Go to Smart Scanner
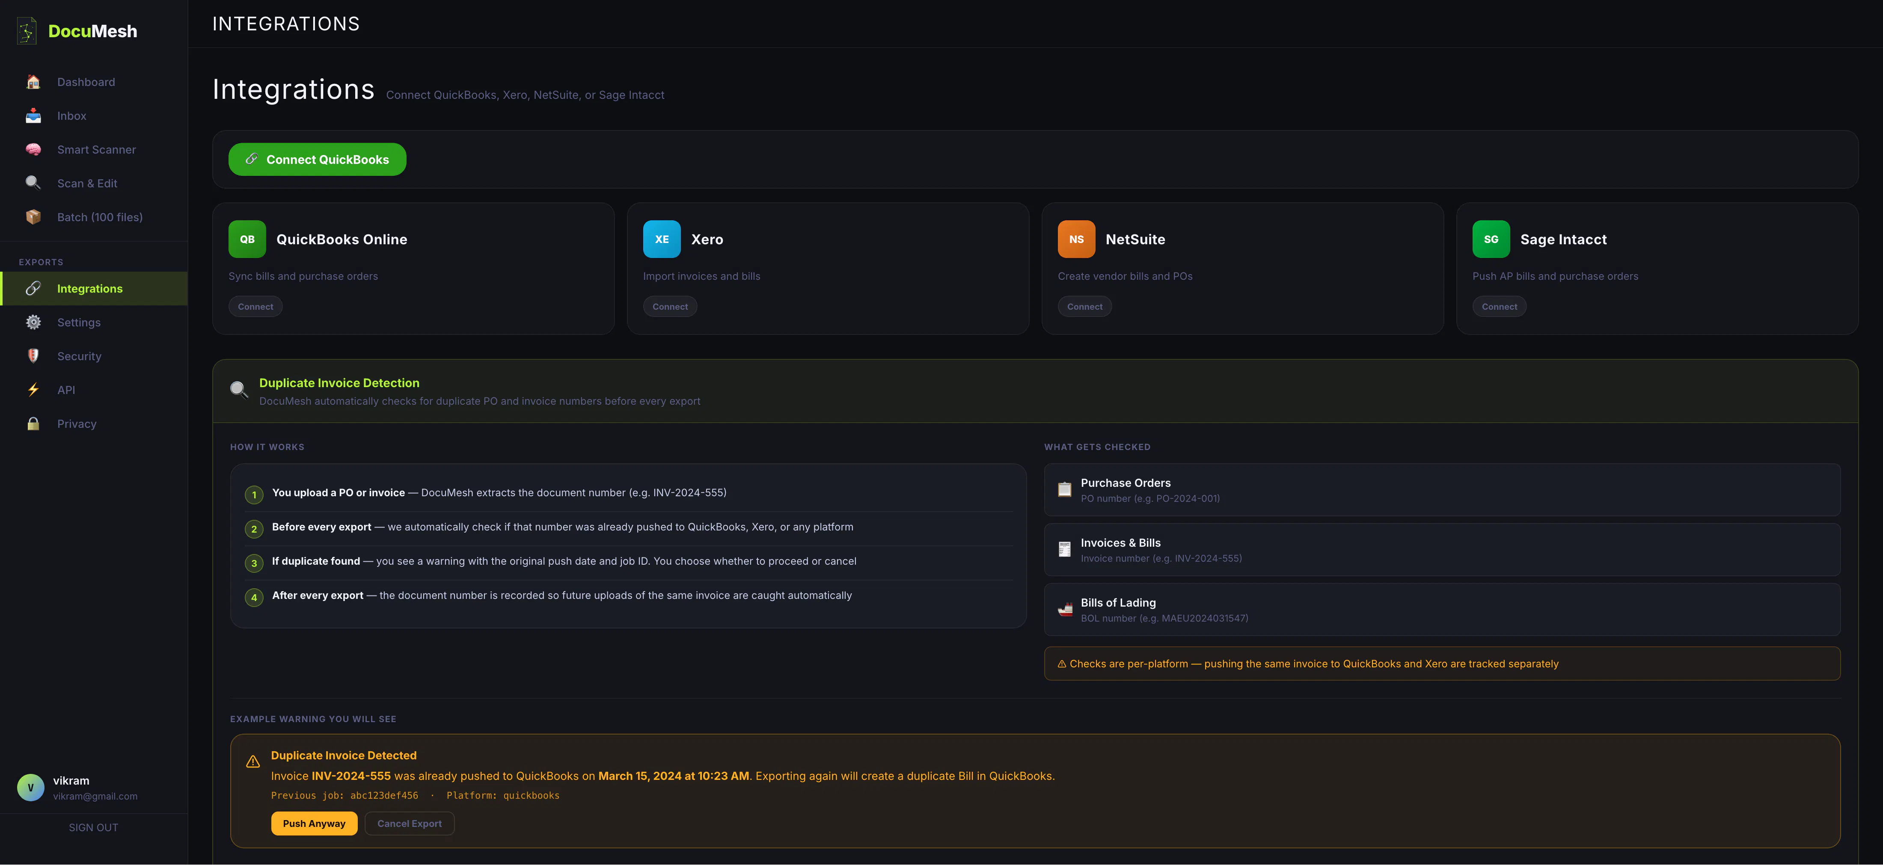This screenshot has width=1883, height=865. (94, 150)
